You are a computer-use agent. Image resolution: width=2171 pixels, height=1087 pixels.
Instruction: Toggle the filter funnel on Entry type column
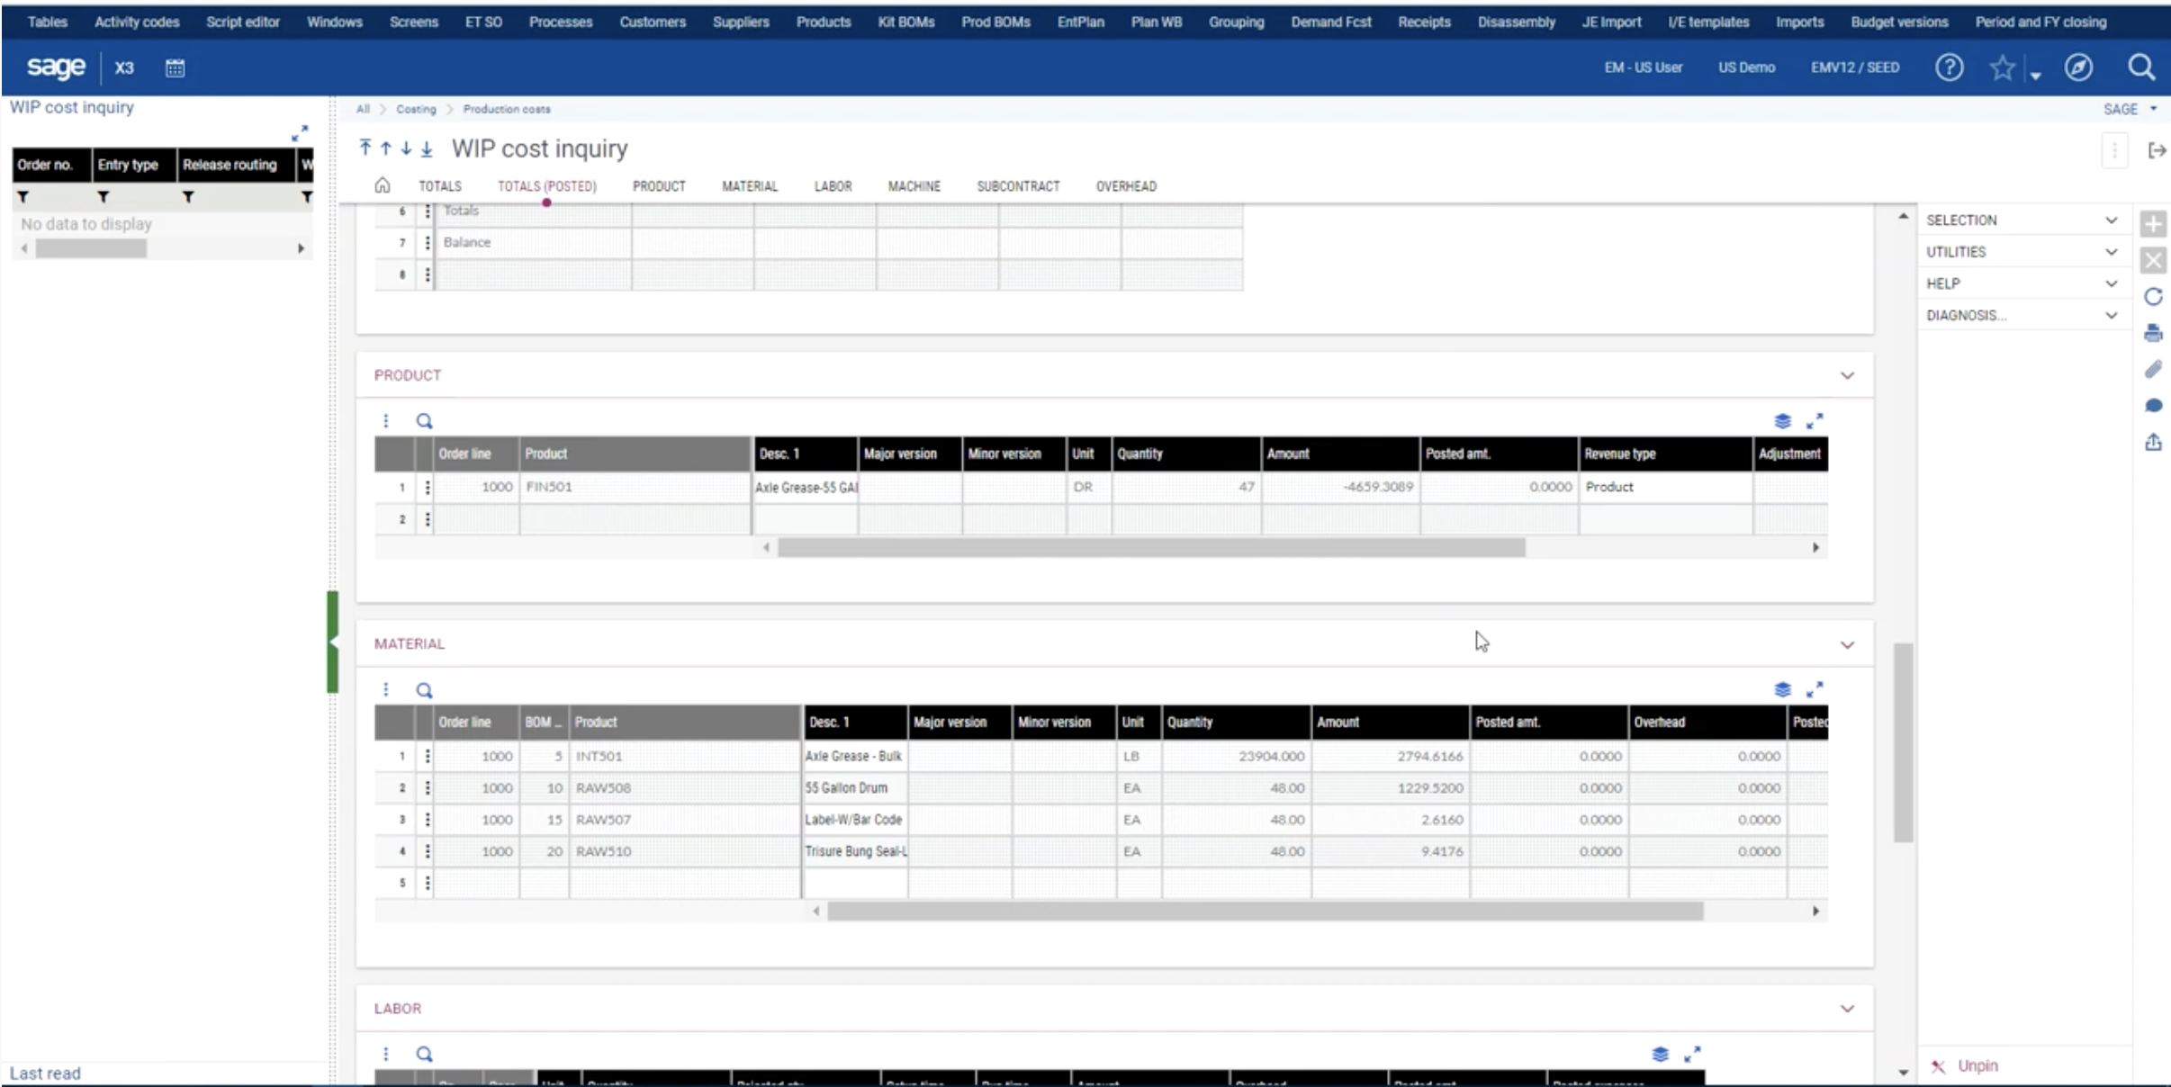pos(104,196)
